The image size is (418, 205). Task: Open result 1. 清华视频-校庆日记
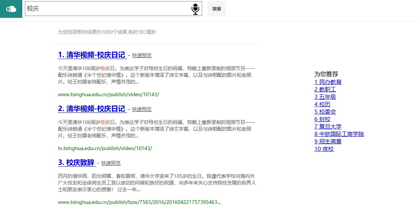pyautogui.click(x=92, y=55)
